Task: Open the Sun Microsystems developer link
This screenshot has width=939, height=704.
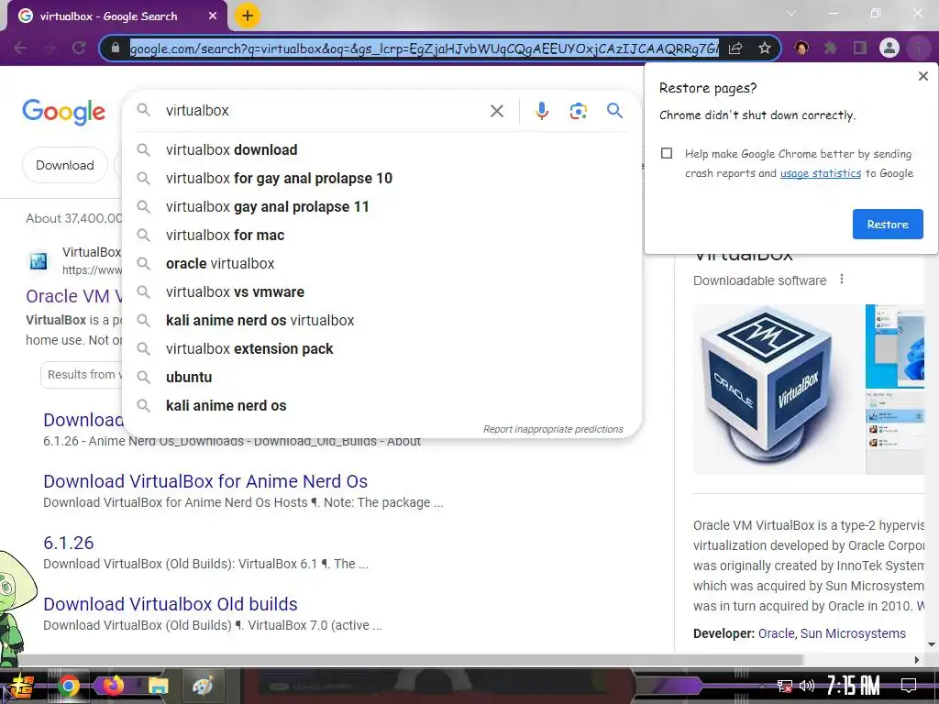Action: [853, 633]
